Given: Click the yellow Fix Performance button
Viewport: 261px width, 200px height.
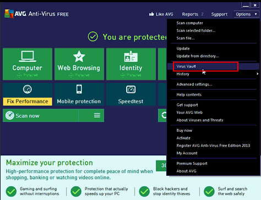Looking at the screenshot, I should pos(28,101).
